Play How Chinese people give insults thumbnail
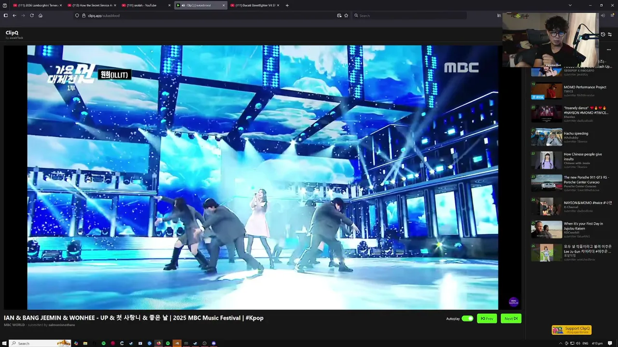This screenshot has width=618, height=347. coord(547,160)
